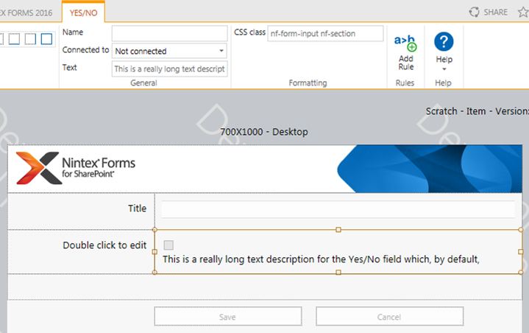Switch to the Nintex Forms 2016 tab
Image resolution: width=529 pixels, height=333 pixels.
point(26,13)
